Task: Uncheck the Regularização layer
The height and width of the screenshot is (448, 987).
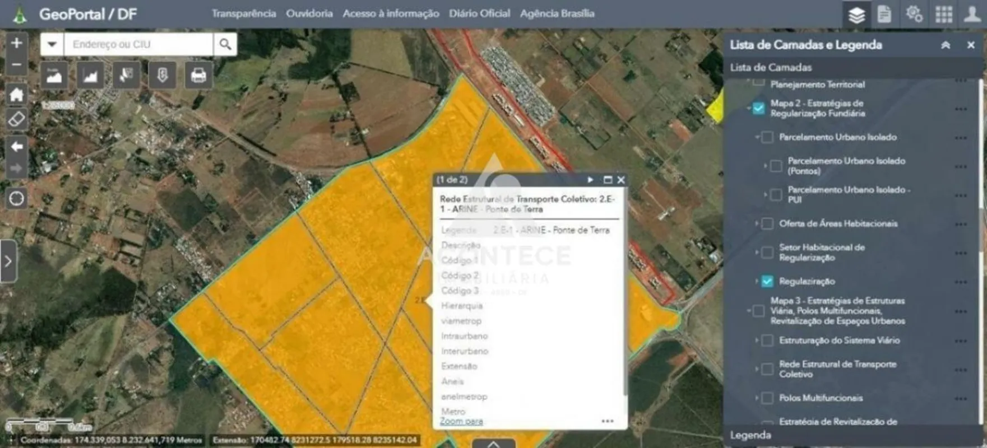Action: tap(767, 281)
